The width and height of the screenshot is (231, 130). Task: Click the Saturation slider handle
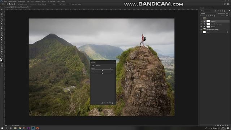(x=102, y=74)
